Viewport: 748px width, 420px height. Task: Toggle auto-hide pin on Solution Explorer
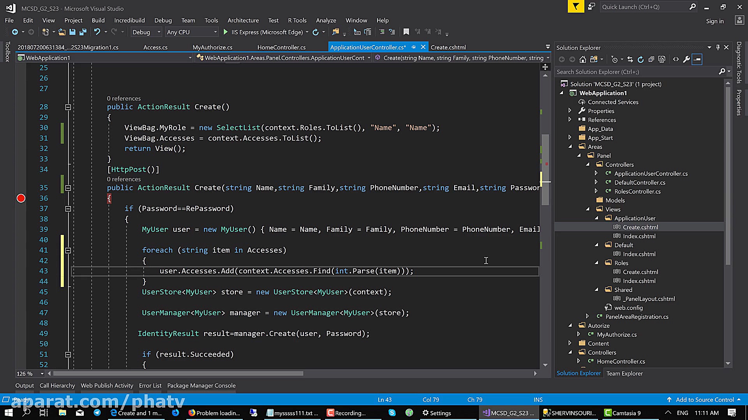click(718, 47)
